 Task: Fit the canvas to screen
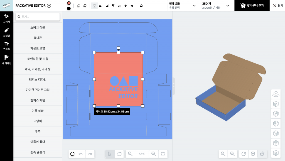pyautogui.click(x=163, y=154)
